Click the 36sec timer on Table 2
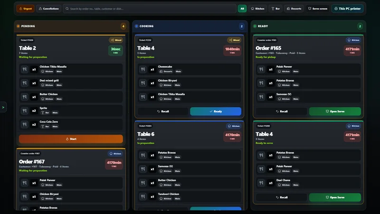This screenshot has width=380, height=214. pyautogui.click(x=115, y=50)
